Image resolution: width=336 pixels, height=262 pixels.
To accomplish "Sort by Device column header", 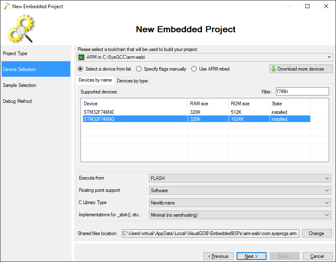I will tap(134, 104).
